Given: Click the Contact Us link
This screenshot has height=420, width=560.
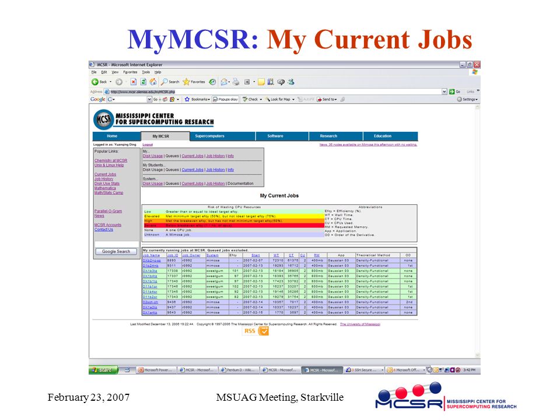Looking at the screenshot, I should pyautogui.click(x=104, y=230).
